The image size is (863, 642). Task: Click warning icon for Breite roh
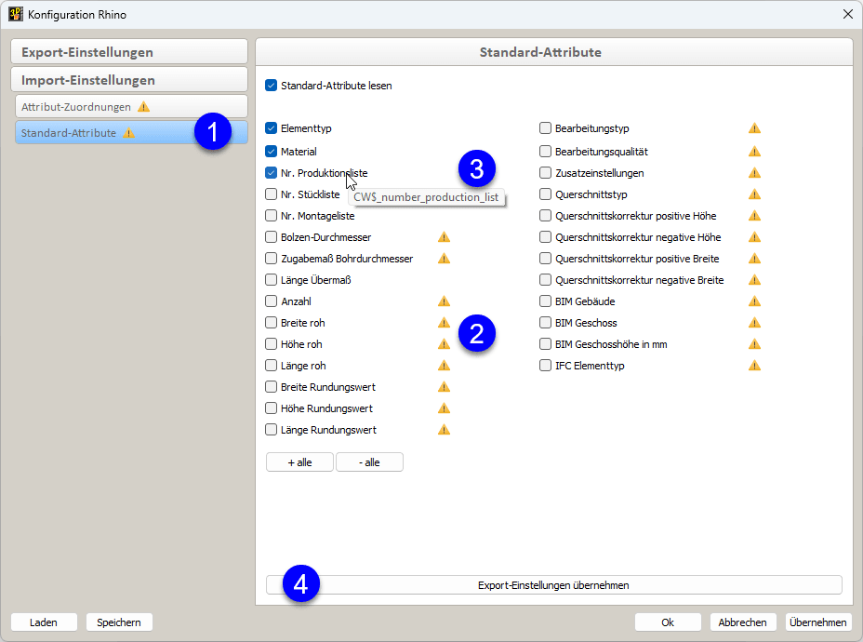pyautogui.click(x=445, y=323)
